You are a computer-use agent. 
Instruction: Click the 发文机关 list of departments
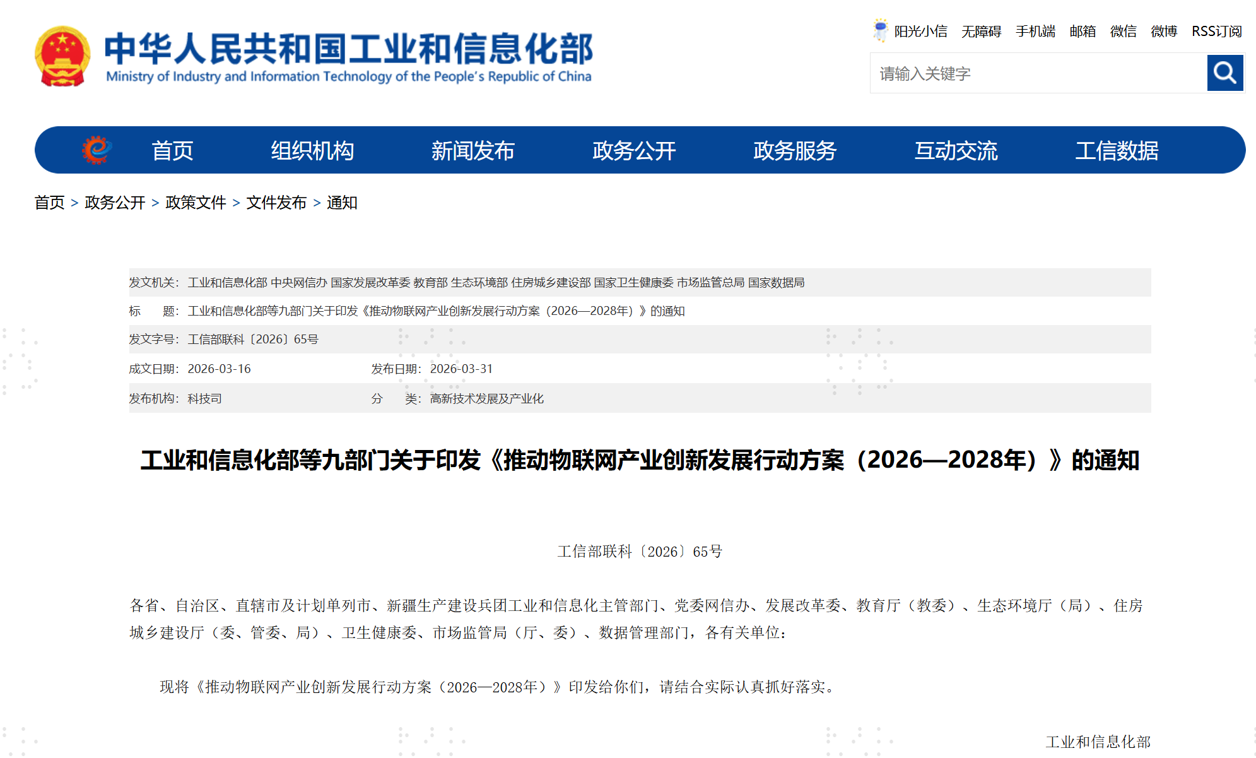coord(496,283)
